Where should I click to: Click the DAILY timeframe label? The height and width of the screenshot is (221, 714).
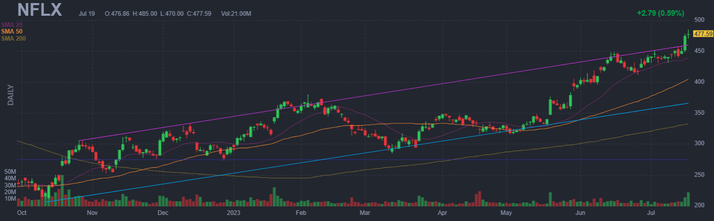click(x=10, y=96)
